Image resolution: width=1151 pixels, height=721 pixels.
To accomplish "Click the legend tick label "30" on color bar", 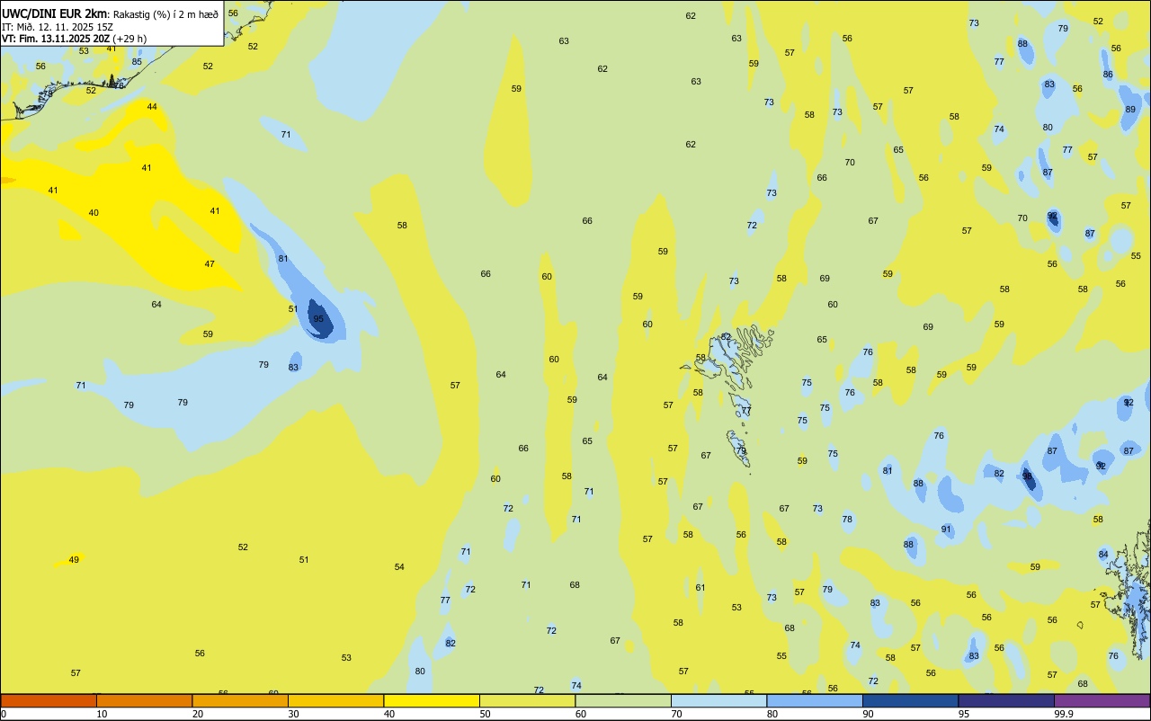I will [293, 714].
